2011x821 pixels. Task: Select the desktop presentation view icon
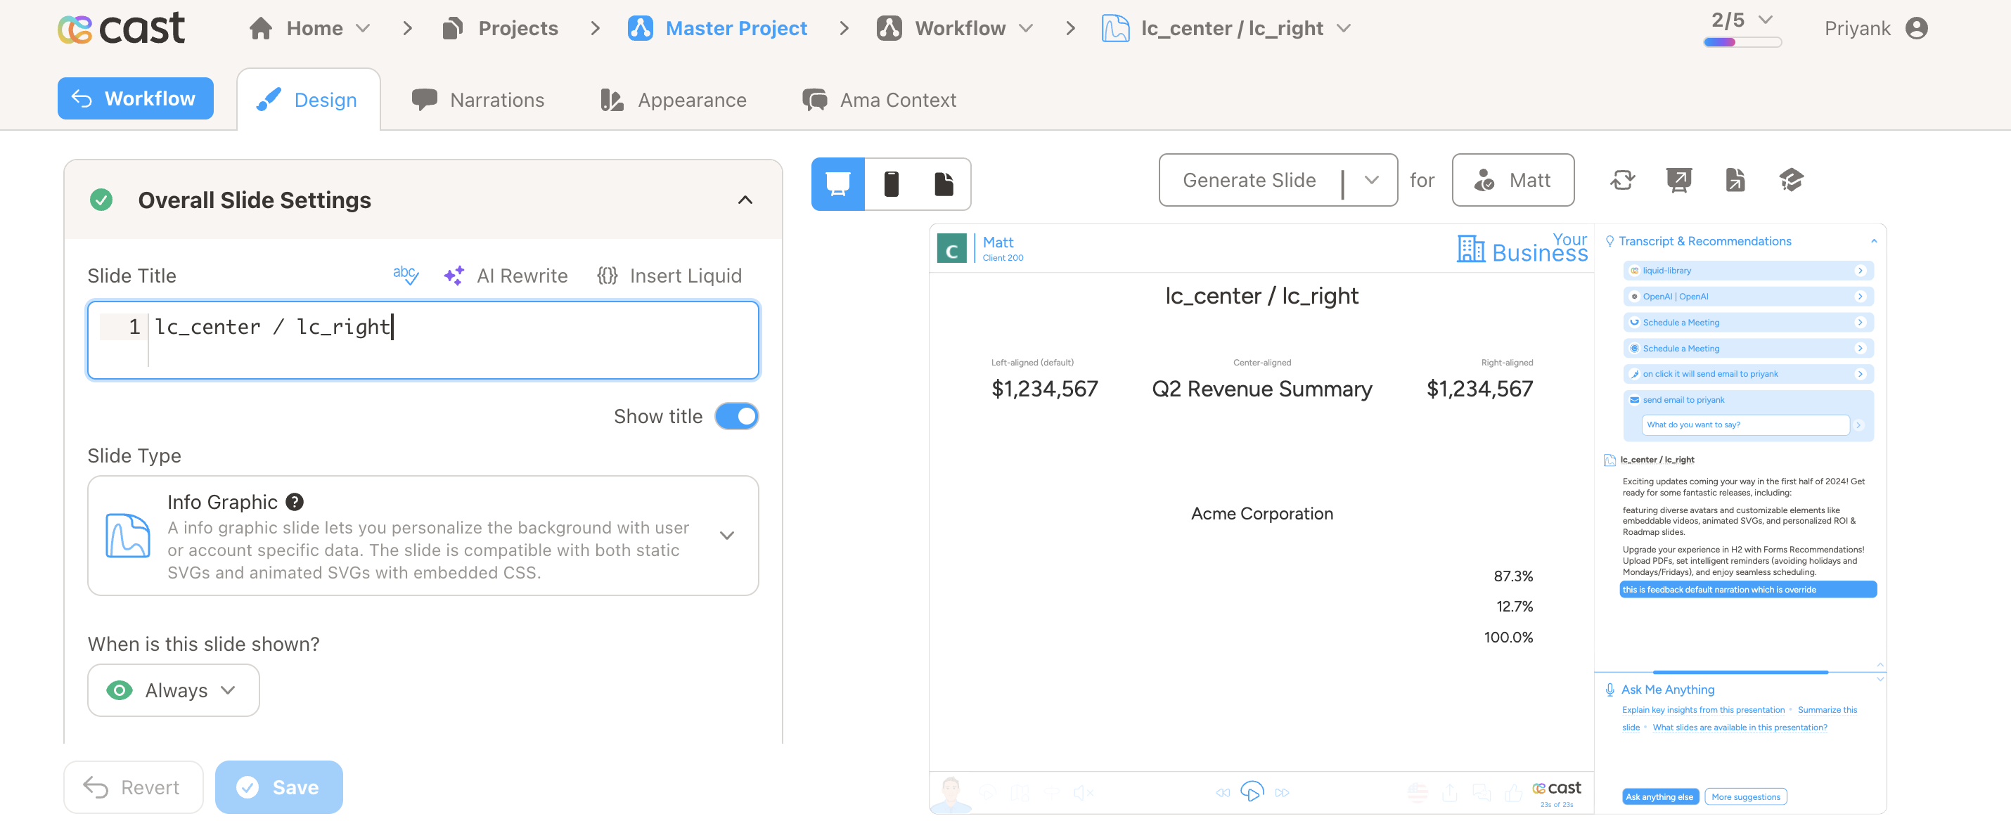pos(837,184)
